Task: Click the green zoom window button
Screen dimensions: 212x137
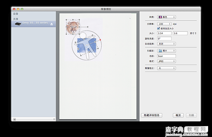Action: 22,9
